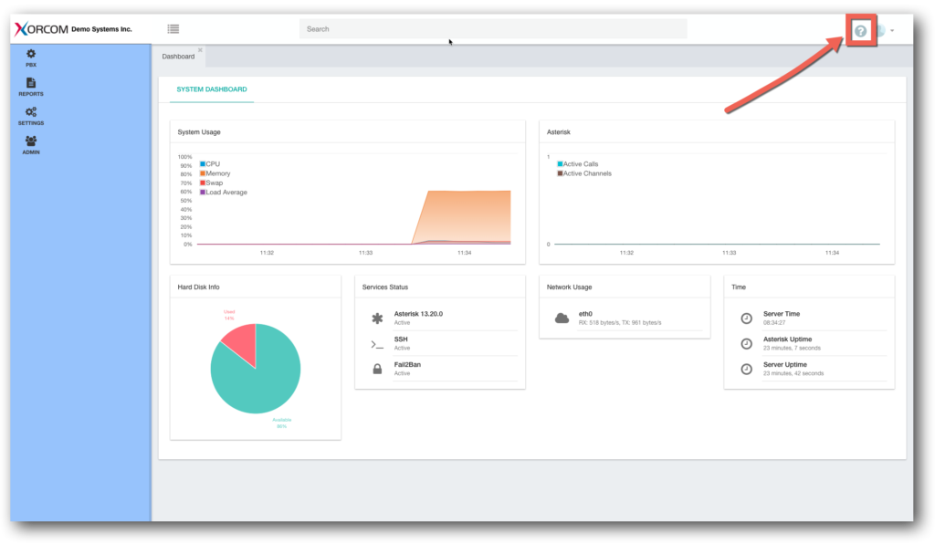
Task: Open the Reports document icon
Action: [31, 83]
